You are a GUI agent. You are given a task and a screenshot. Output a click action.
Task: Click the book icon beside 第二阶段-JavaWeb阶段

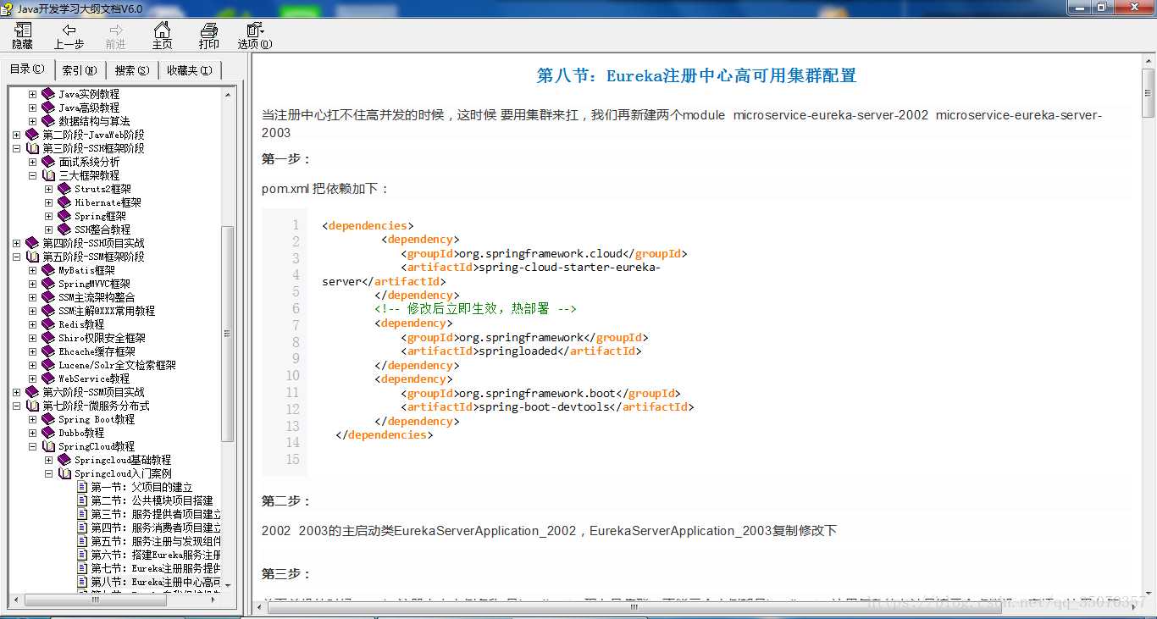(32, 135)
